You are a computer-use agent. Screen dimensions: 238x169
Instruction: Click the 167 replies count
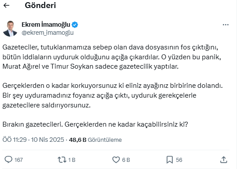pyautogui.click(x=18, y=160)
